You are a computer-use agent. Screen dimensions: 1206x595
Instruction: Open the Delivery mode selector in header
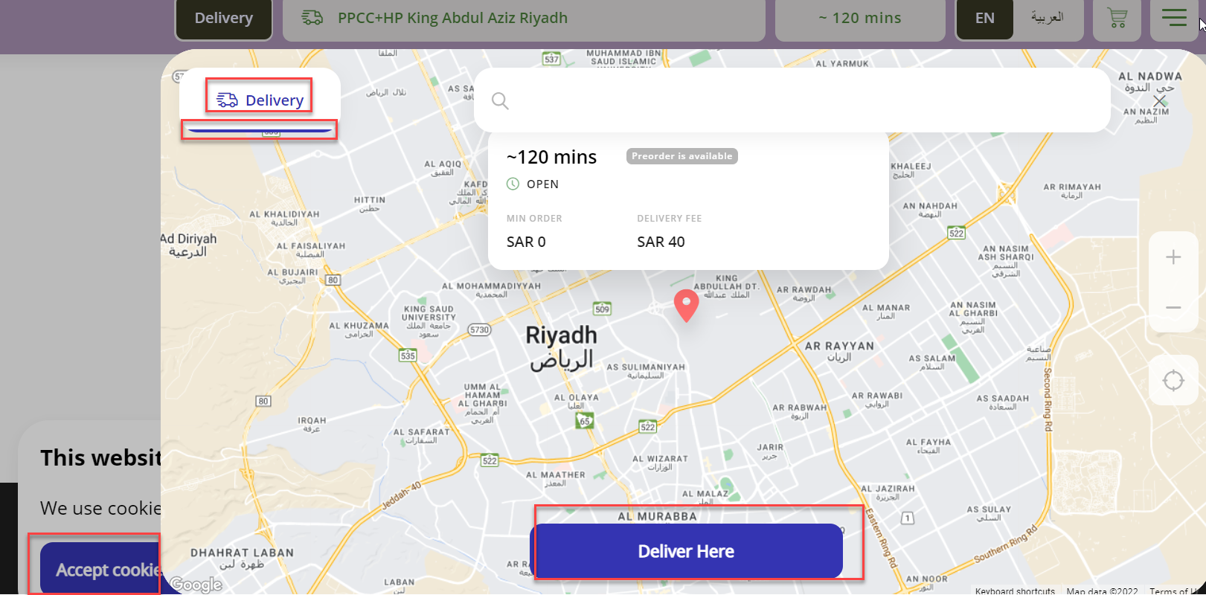click(x=223, y=18)
